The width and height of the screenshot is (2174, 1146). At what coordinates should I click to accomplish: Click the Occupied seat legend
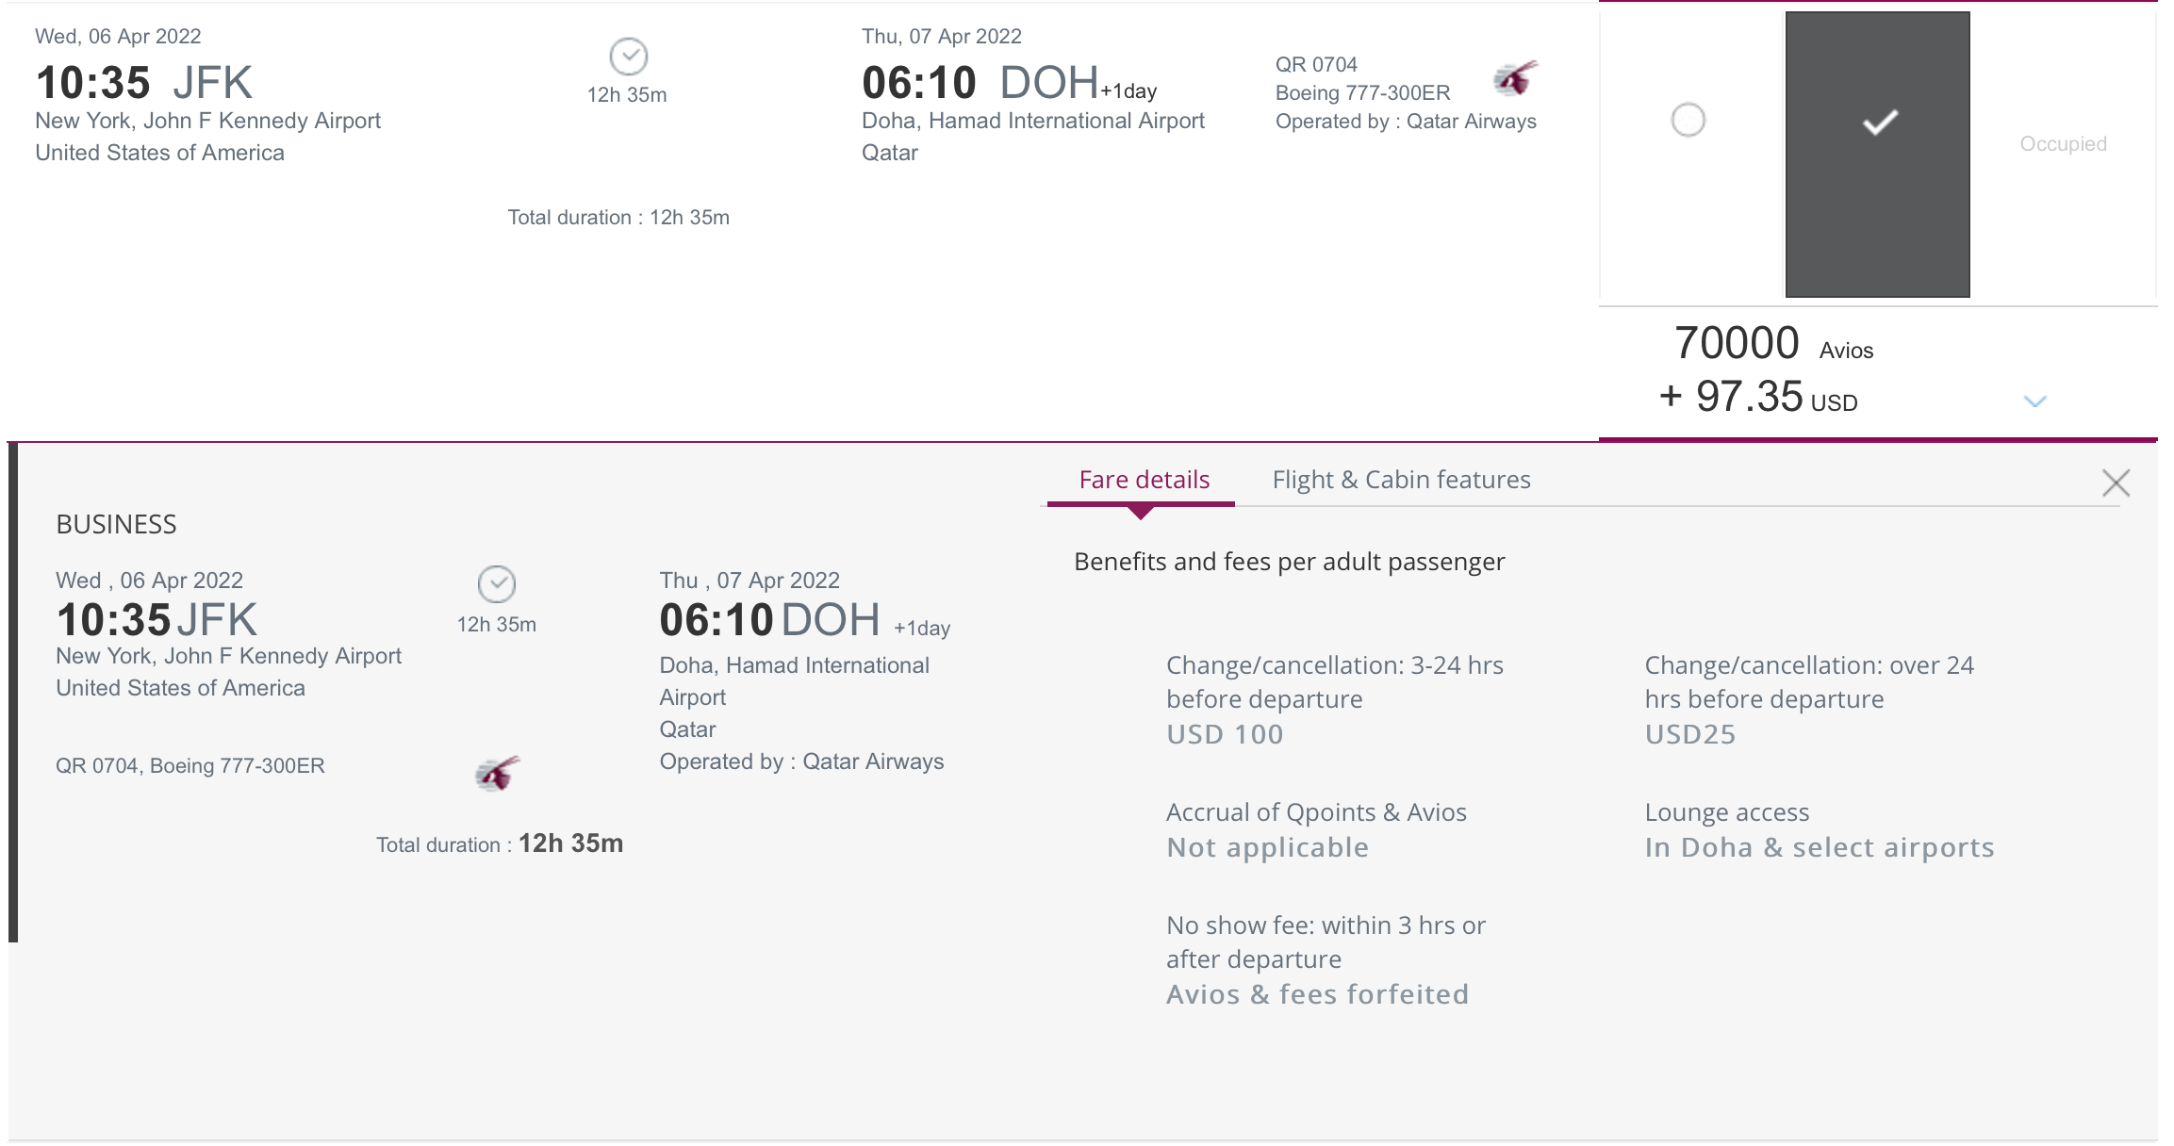pos(2063,143)
